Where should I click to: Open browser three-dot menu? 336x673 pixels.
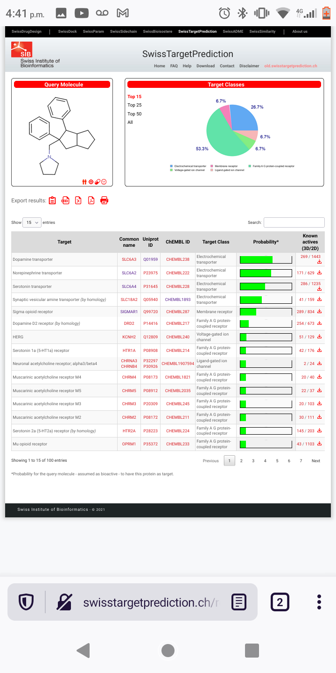click(x=319, y=602)
